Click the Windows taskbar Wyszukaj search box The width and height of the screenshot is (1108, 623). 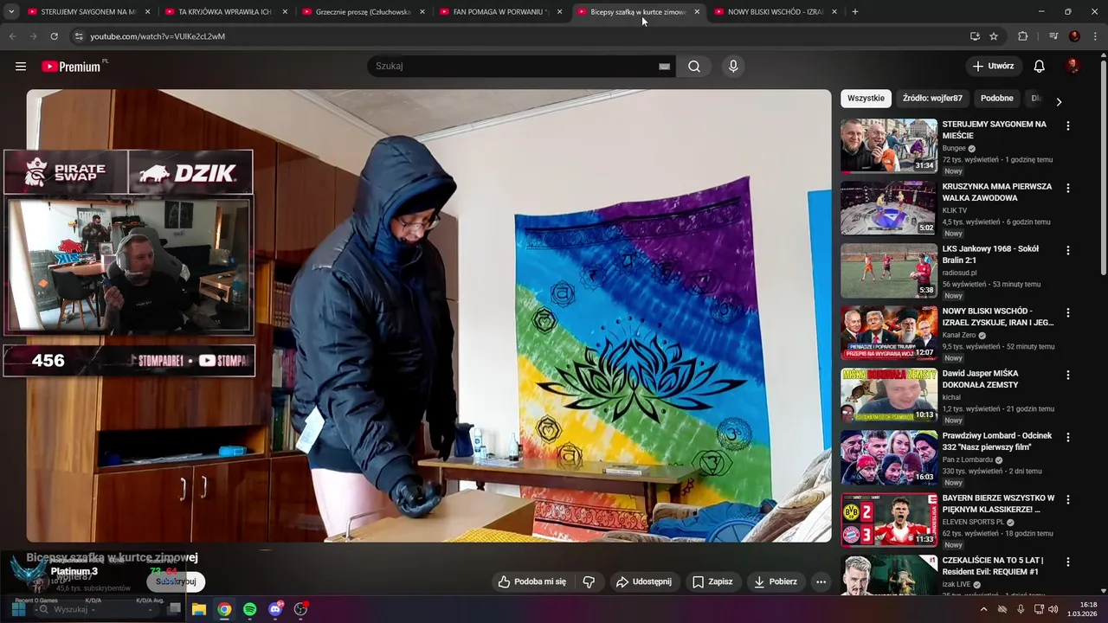(x=98, y=609)
